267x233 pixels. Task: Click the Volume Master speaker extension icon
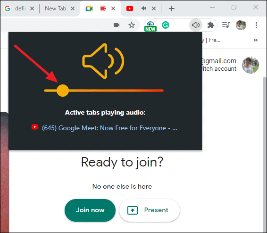tap(196, 25)
